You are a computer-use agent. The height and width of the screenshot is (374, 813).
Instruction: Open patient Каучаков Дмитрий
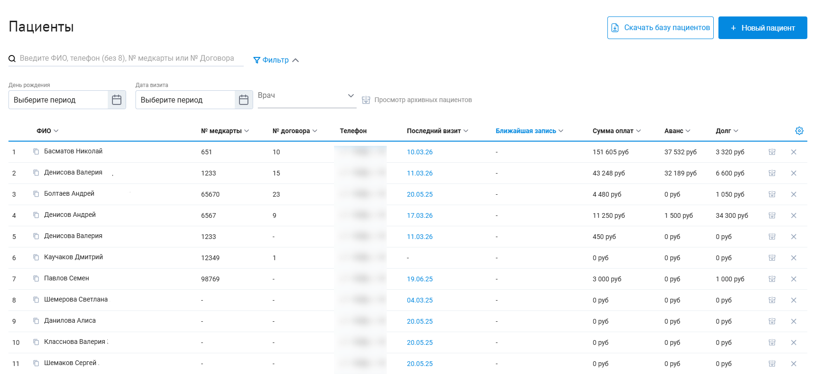(x=73, y=257)
